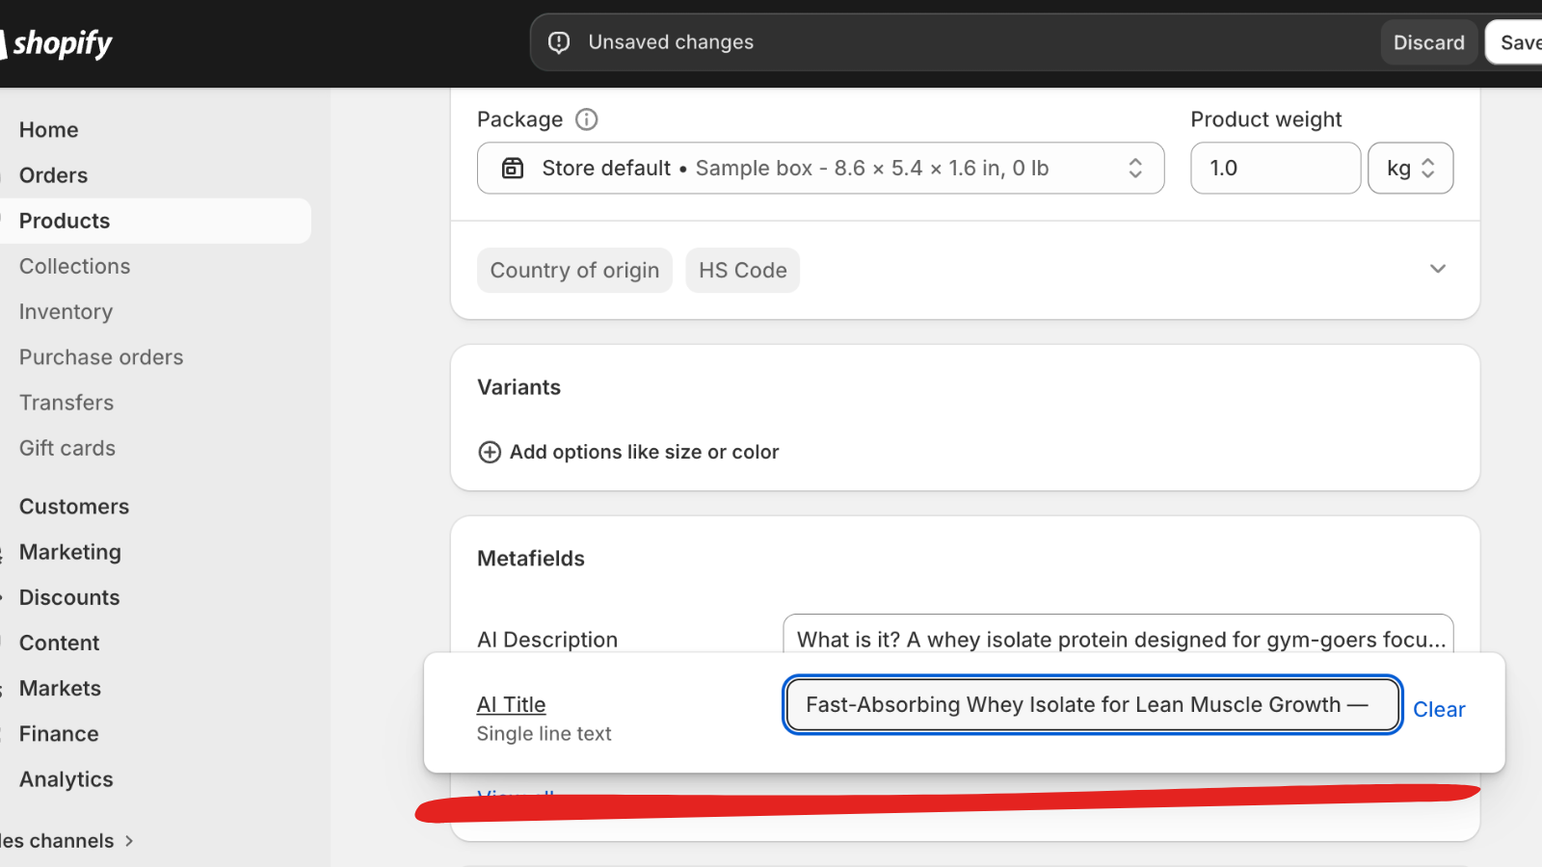Save the product changes
The height and width of the screenshot is (867, 1542).
(x=1519, y=42)
